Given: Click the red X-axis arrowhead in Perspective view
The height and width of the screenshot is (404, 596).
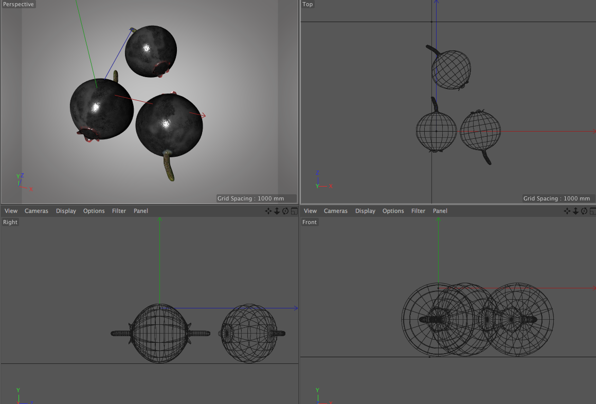Looking at the screenshot, I should click(203, 115).
